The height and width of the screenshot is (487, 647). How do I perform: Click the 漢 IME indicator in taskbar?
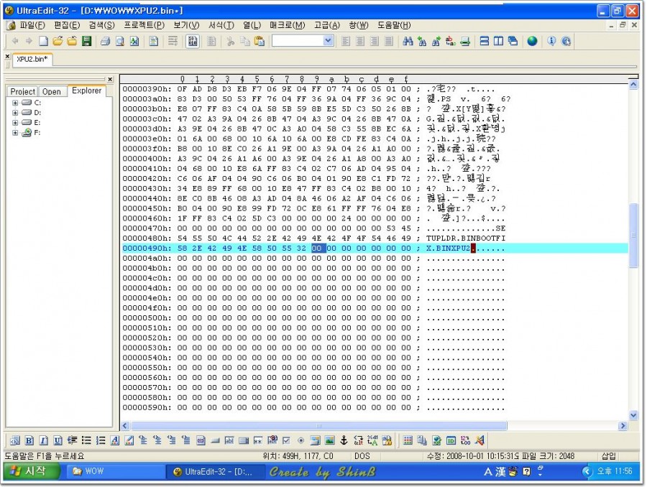(x=500, y=471)
